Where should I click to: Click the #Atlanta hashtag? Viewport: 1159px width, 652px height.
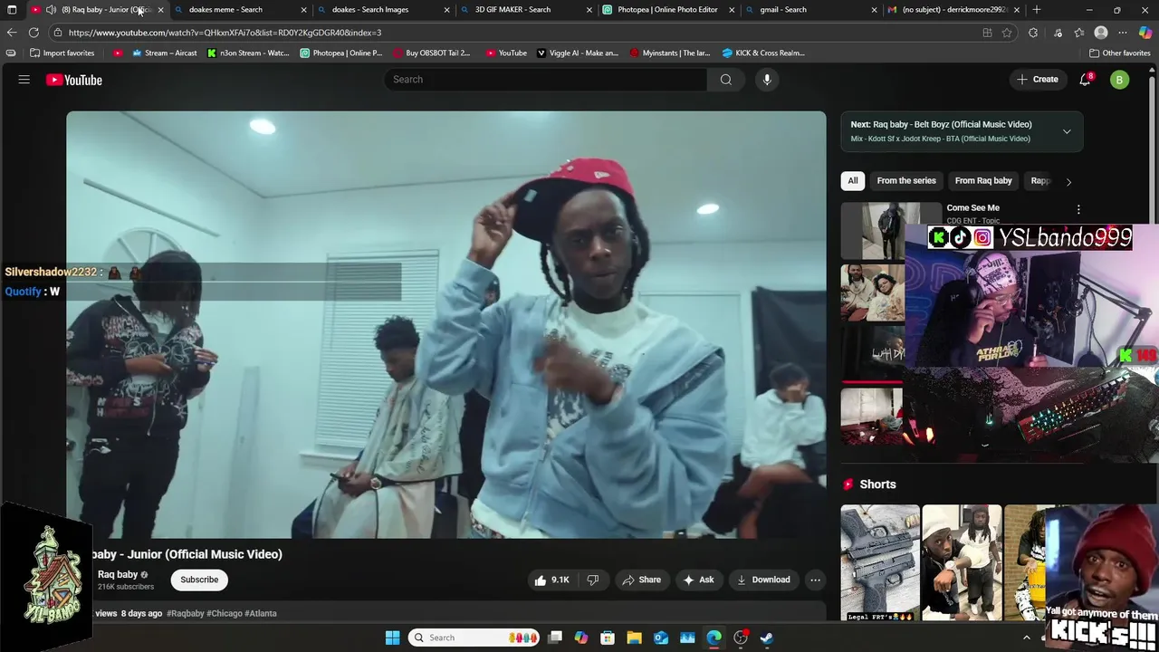point(261,613)
